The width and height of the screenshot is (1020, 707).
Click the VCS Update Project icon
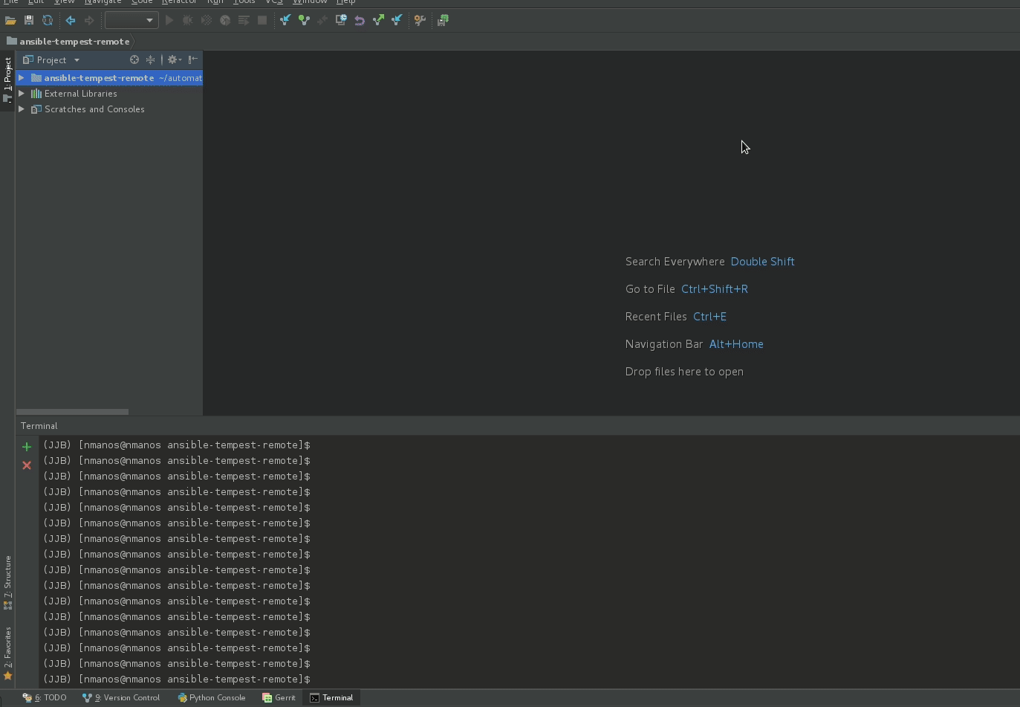pyautogui.click(x=285, y=21)
